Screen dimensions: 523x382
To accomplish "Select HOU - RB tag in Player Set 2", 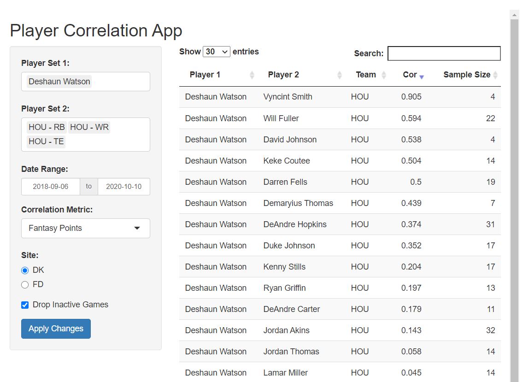I will [47, 127].
